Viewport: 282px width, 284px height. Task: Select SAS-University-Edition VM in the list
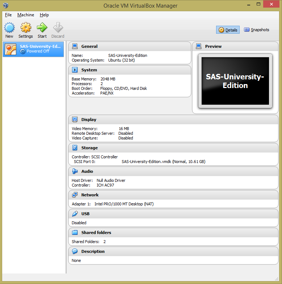tap(34, 49)
